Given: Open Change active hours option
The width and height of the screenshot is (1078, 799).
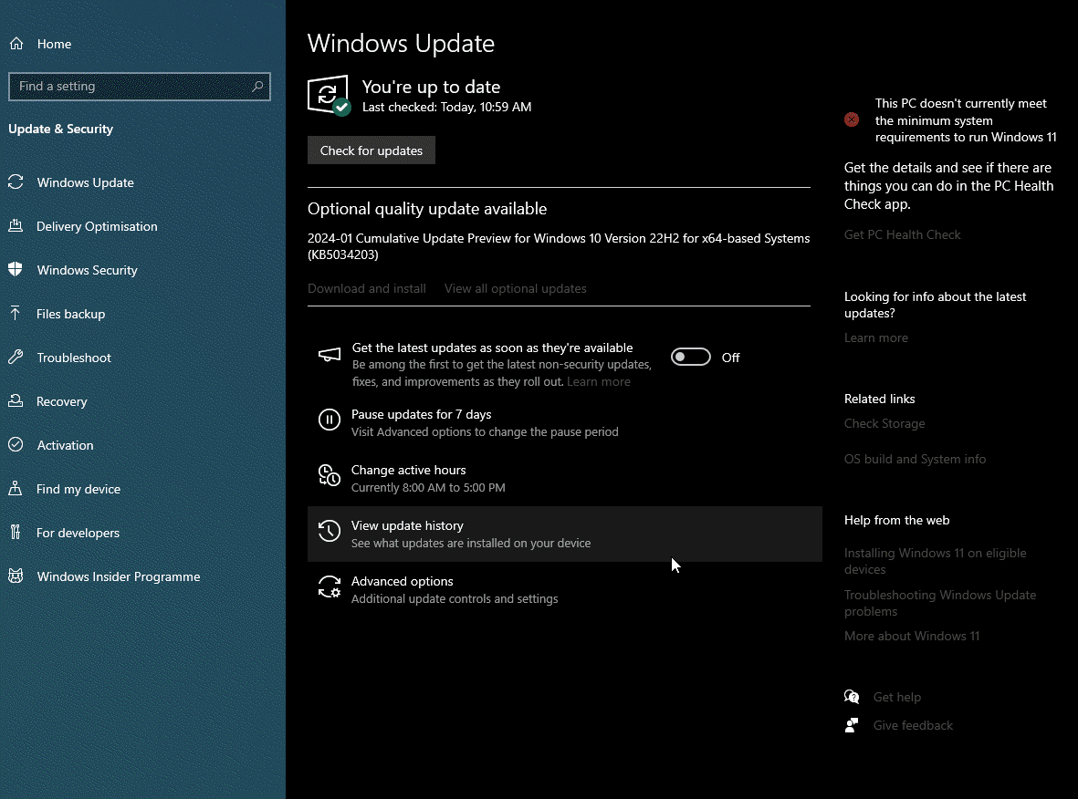Looking at the screenshot, I should [564, 478].
